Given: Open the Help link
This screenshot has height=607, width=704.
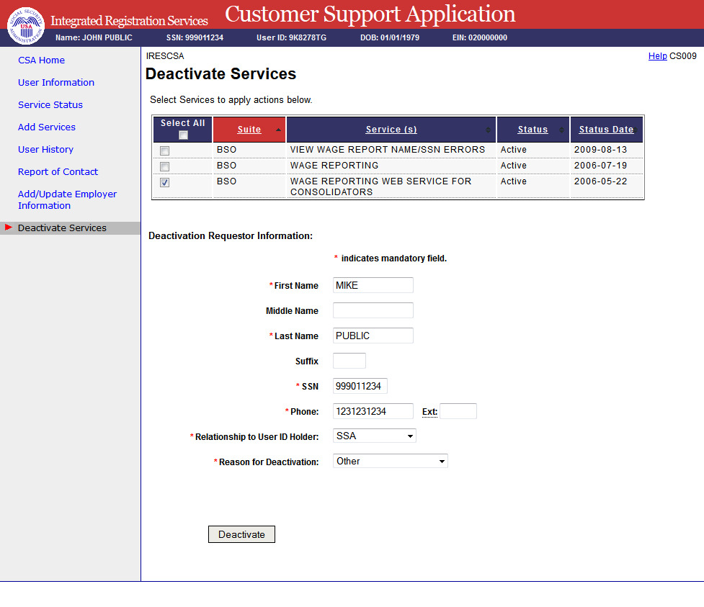Looking at the screenshot, I should pos(657,56).
